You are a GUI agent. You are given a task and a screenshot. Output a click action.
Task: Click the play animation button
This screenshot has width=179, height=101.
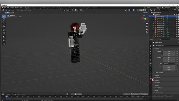coord(77,94)
